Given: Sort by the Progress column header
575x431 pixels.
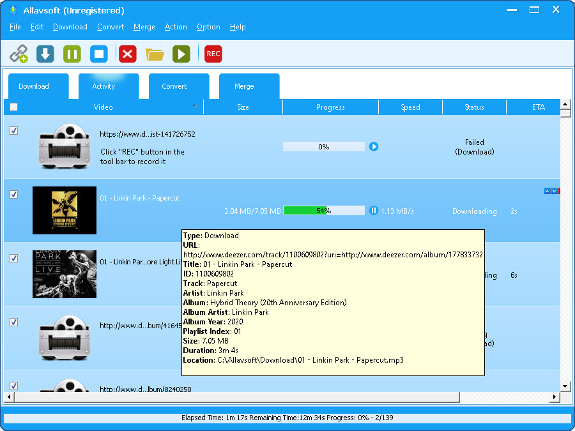Looking at the screenshot, I should coord(330,107).
